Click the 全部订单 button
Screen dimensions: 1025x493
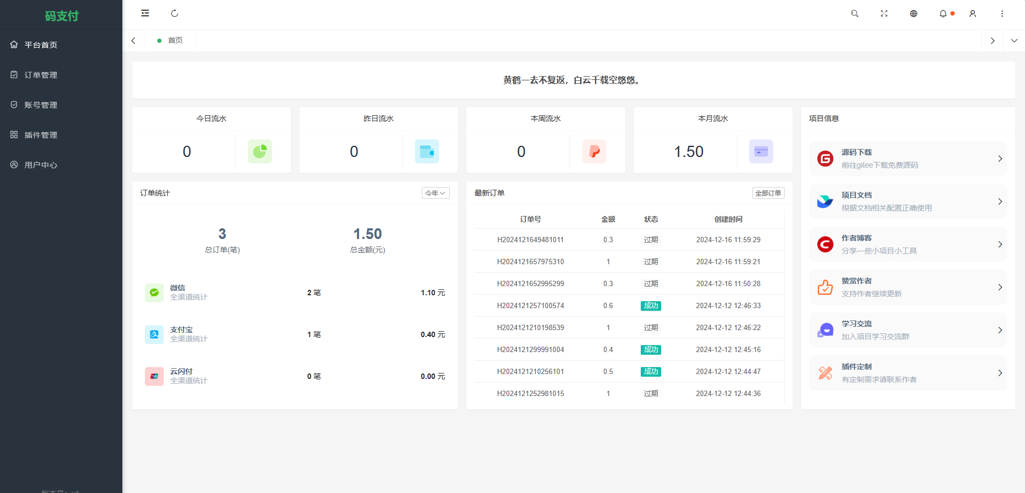768,193
